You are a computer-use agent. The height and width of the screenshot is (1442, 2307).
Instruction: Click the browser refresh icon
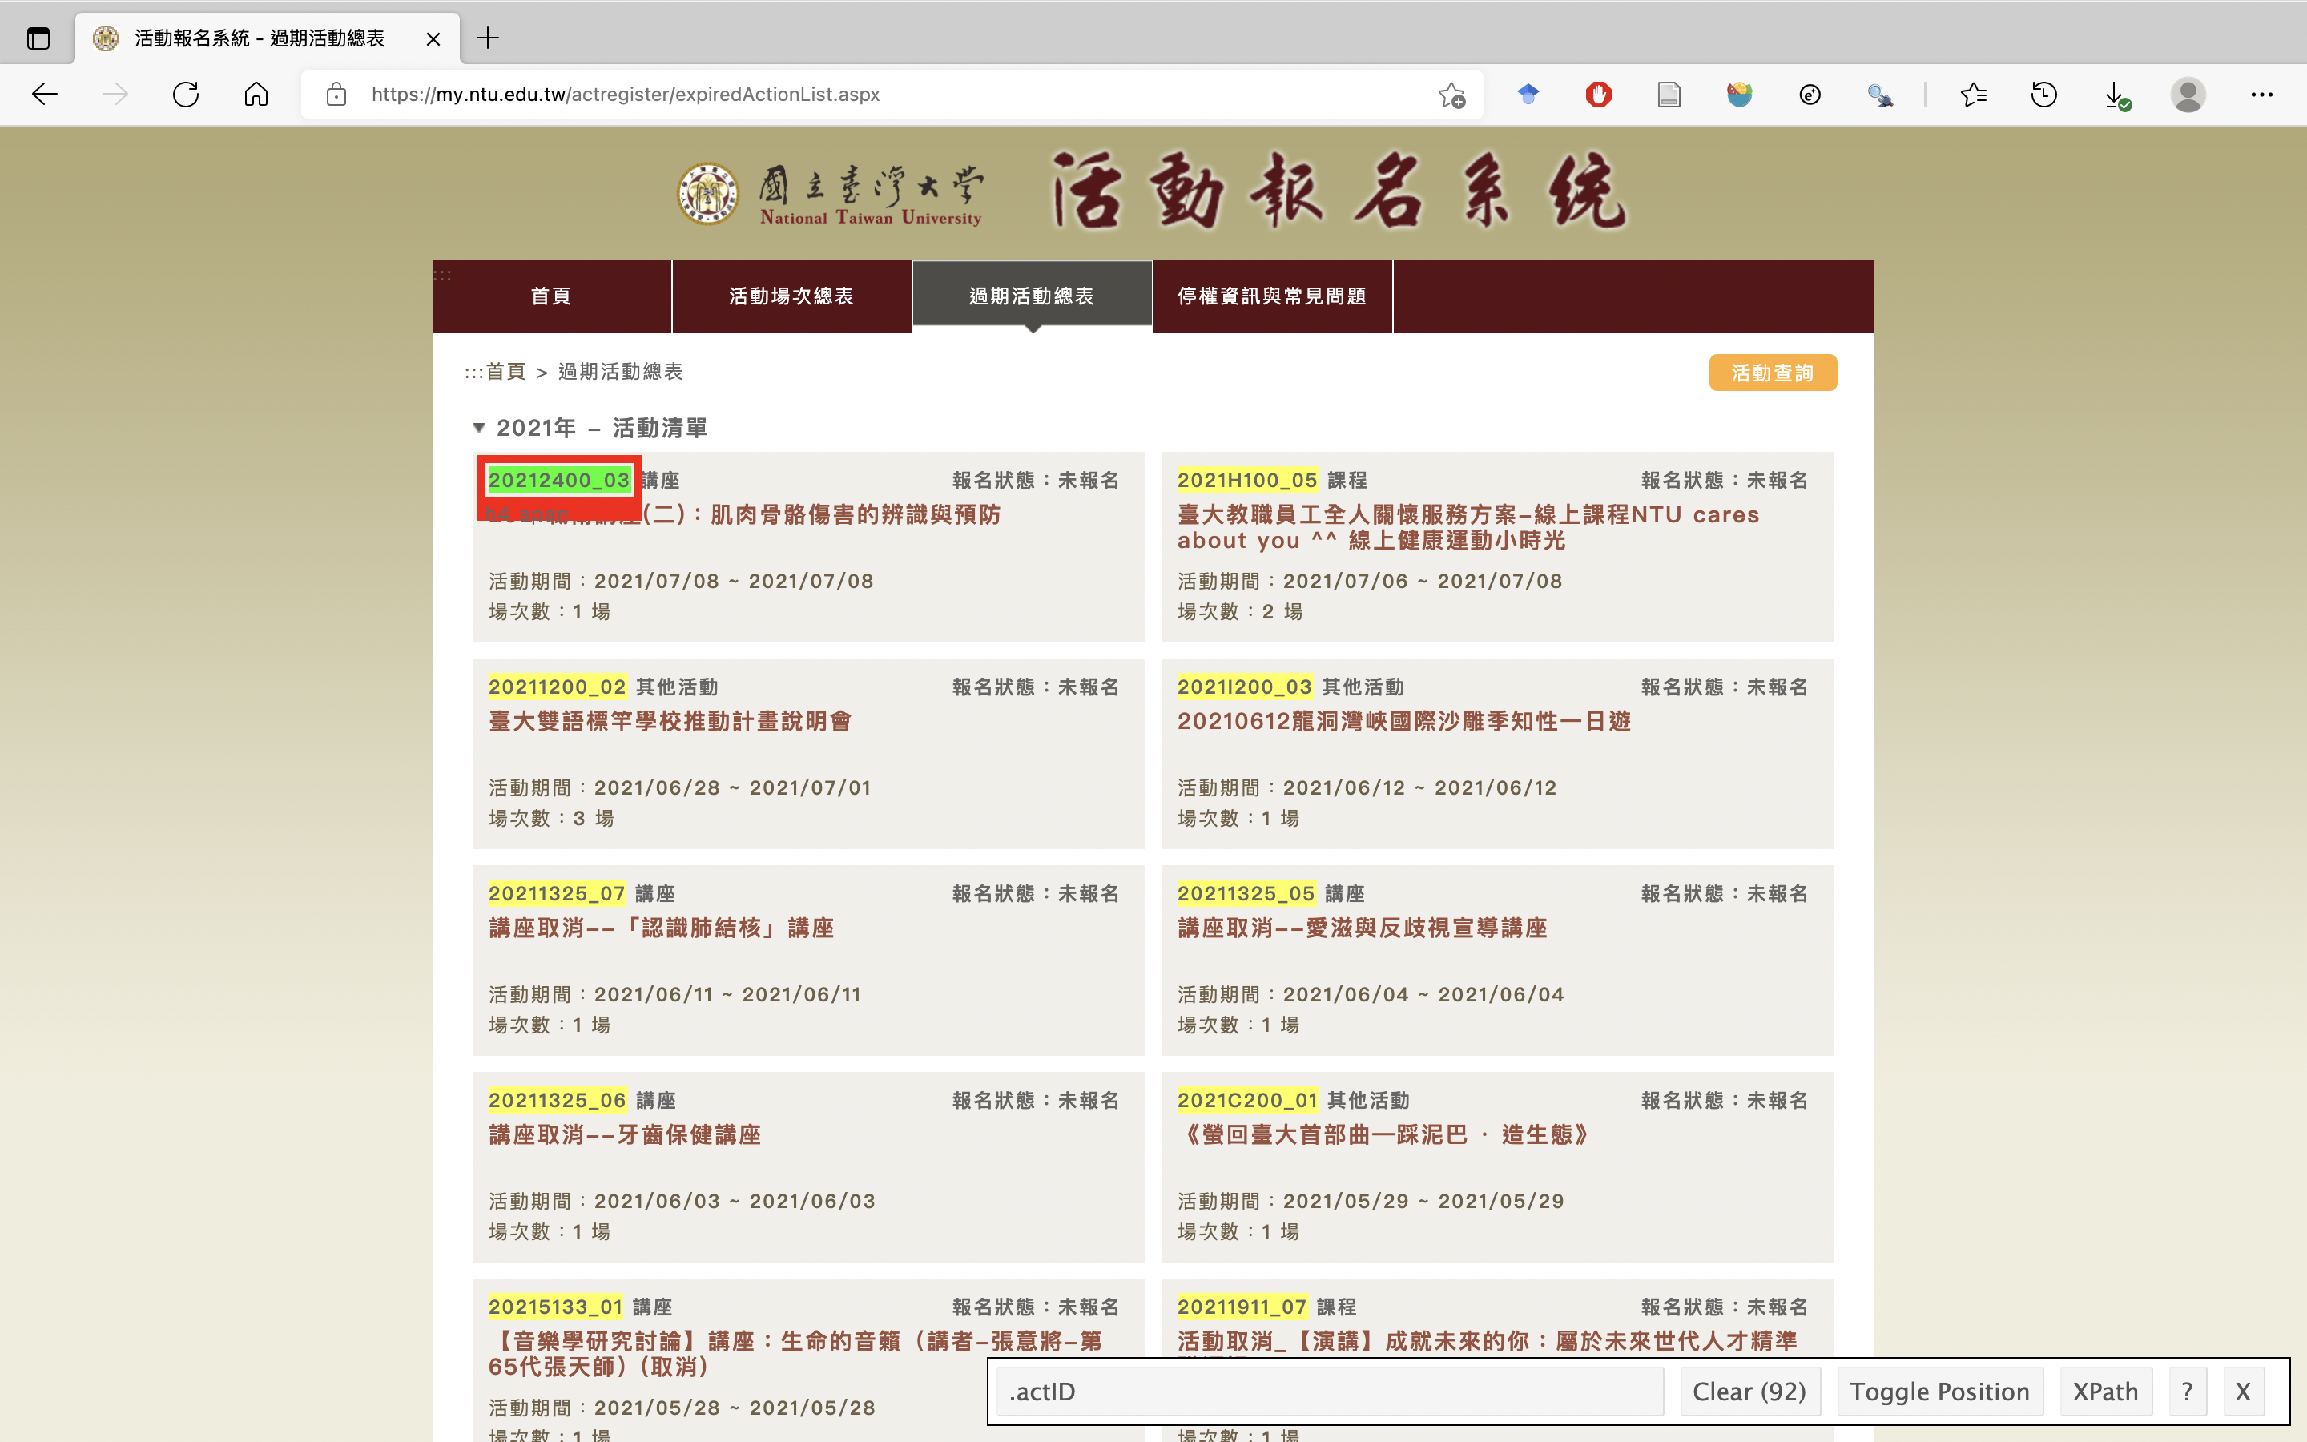pyautogui.click(x=186, y=95)
